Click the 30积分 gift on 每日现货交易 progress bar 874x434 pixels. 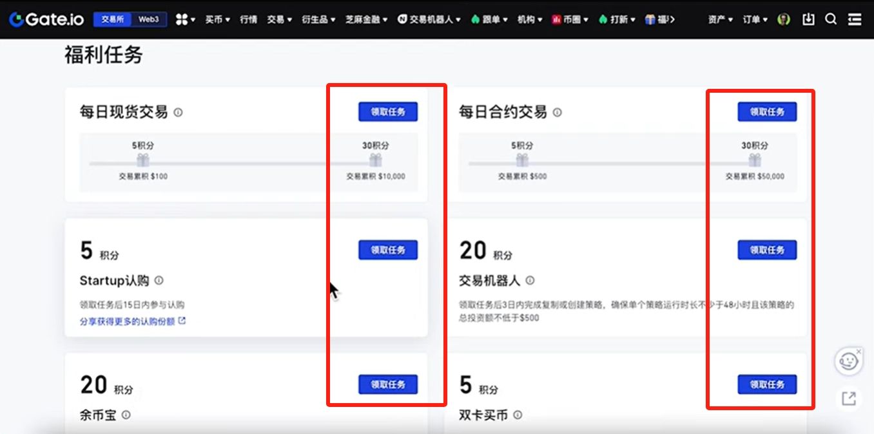click(375, 160)
